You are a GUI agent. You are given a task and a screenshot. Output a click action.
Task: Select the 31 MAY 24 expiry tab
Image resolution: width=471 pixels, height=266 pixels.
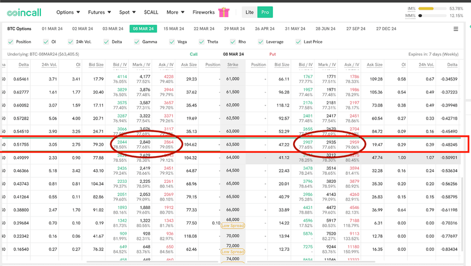(x=295, y=29)
